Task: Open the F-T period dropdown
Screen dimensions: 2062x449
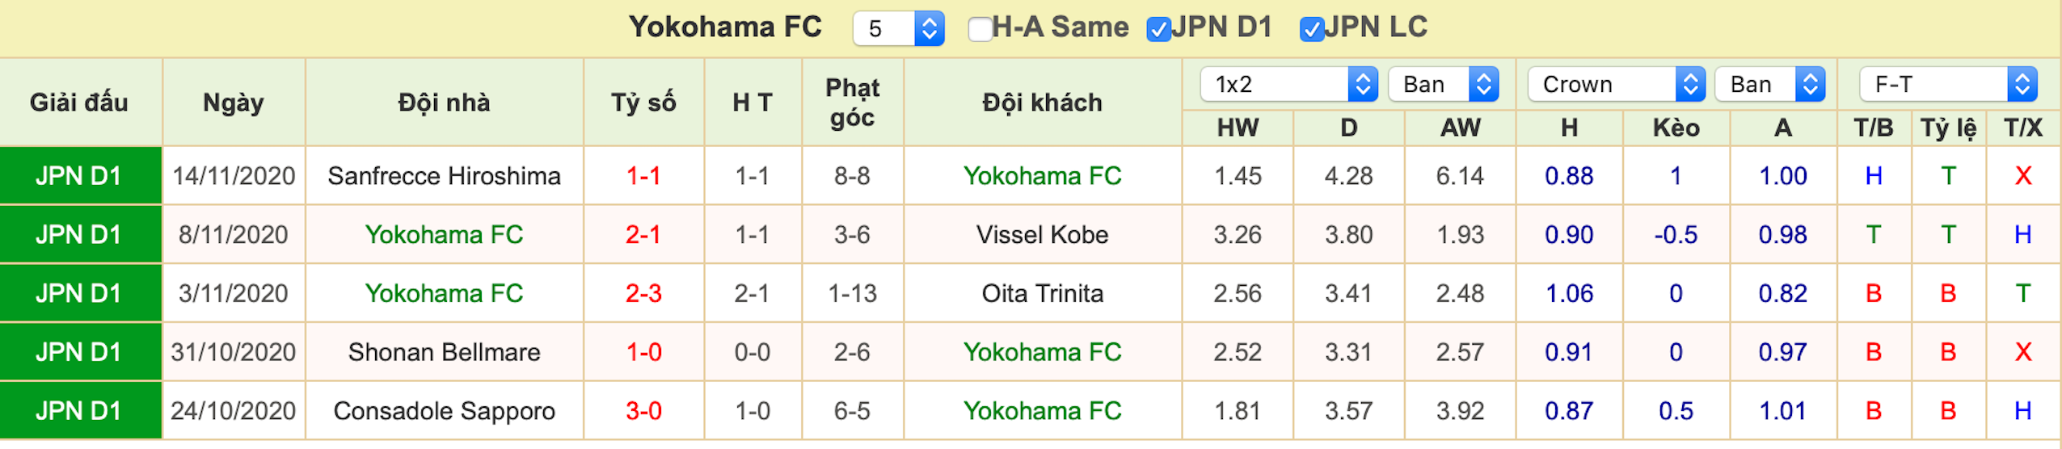Action: click(x=1948, y=84)
